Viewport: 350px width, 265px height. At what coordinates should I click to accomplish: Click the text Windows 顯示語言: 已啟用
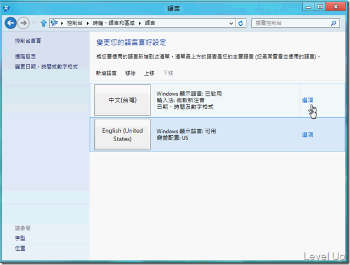click(x=189, y=94)
